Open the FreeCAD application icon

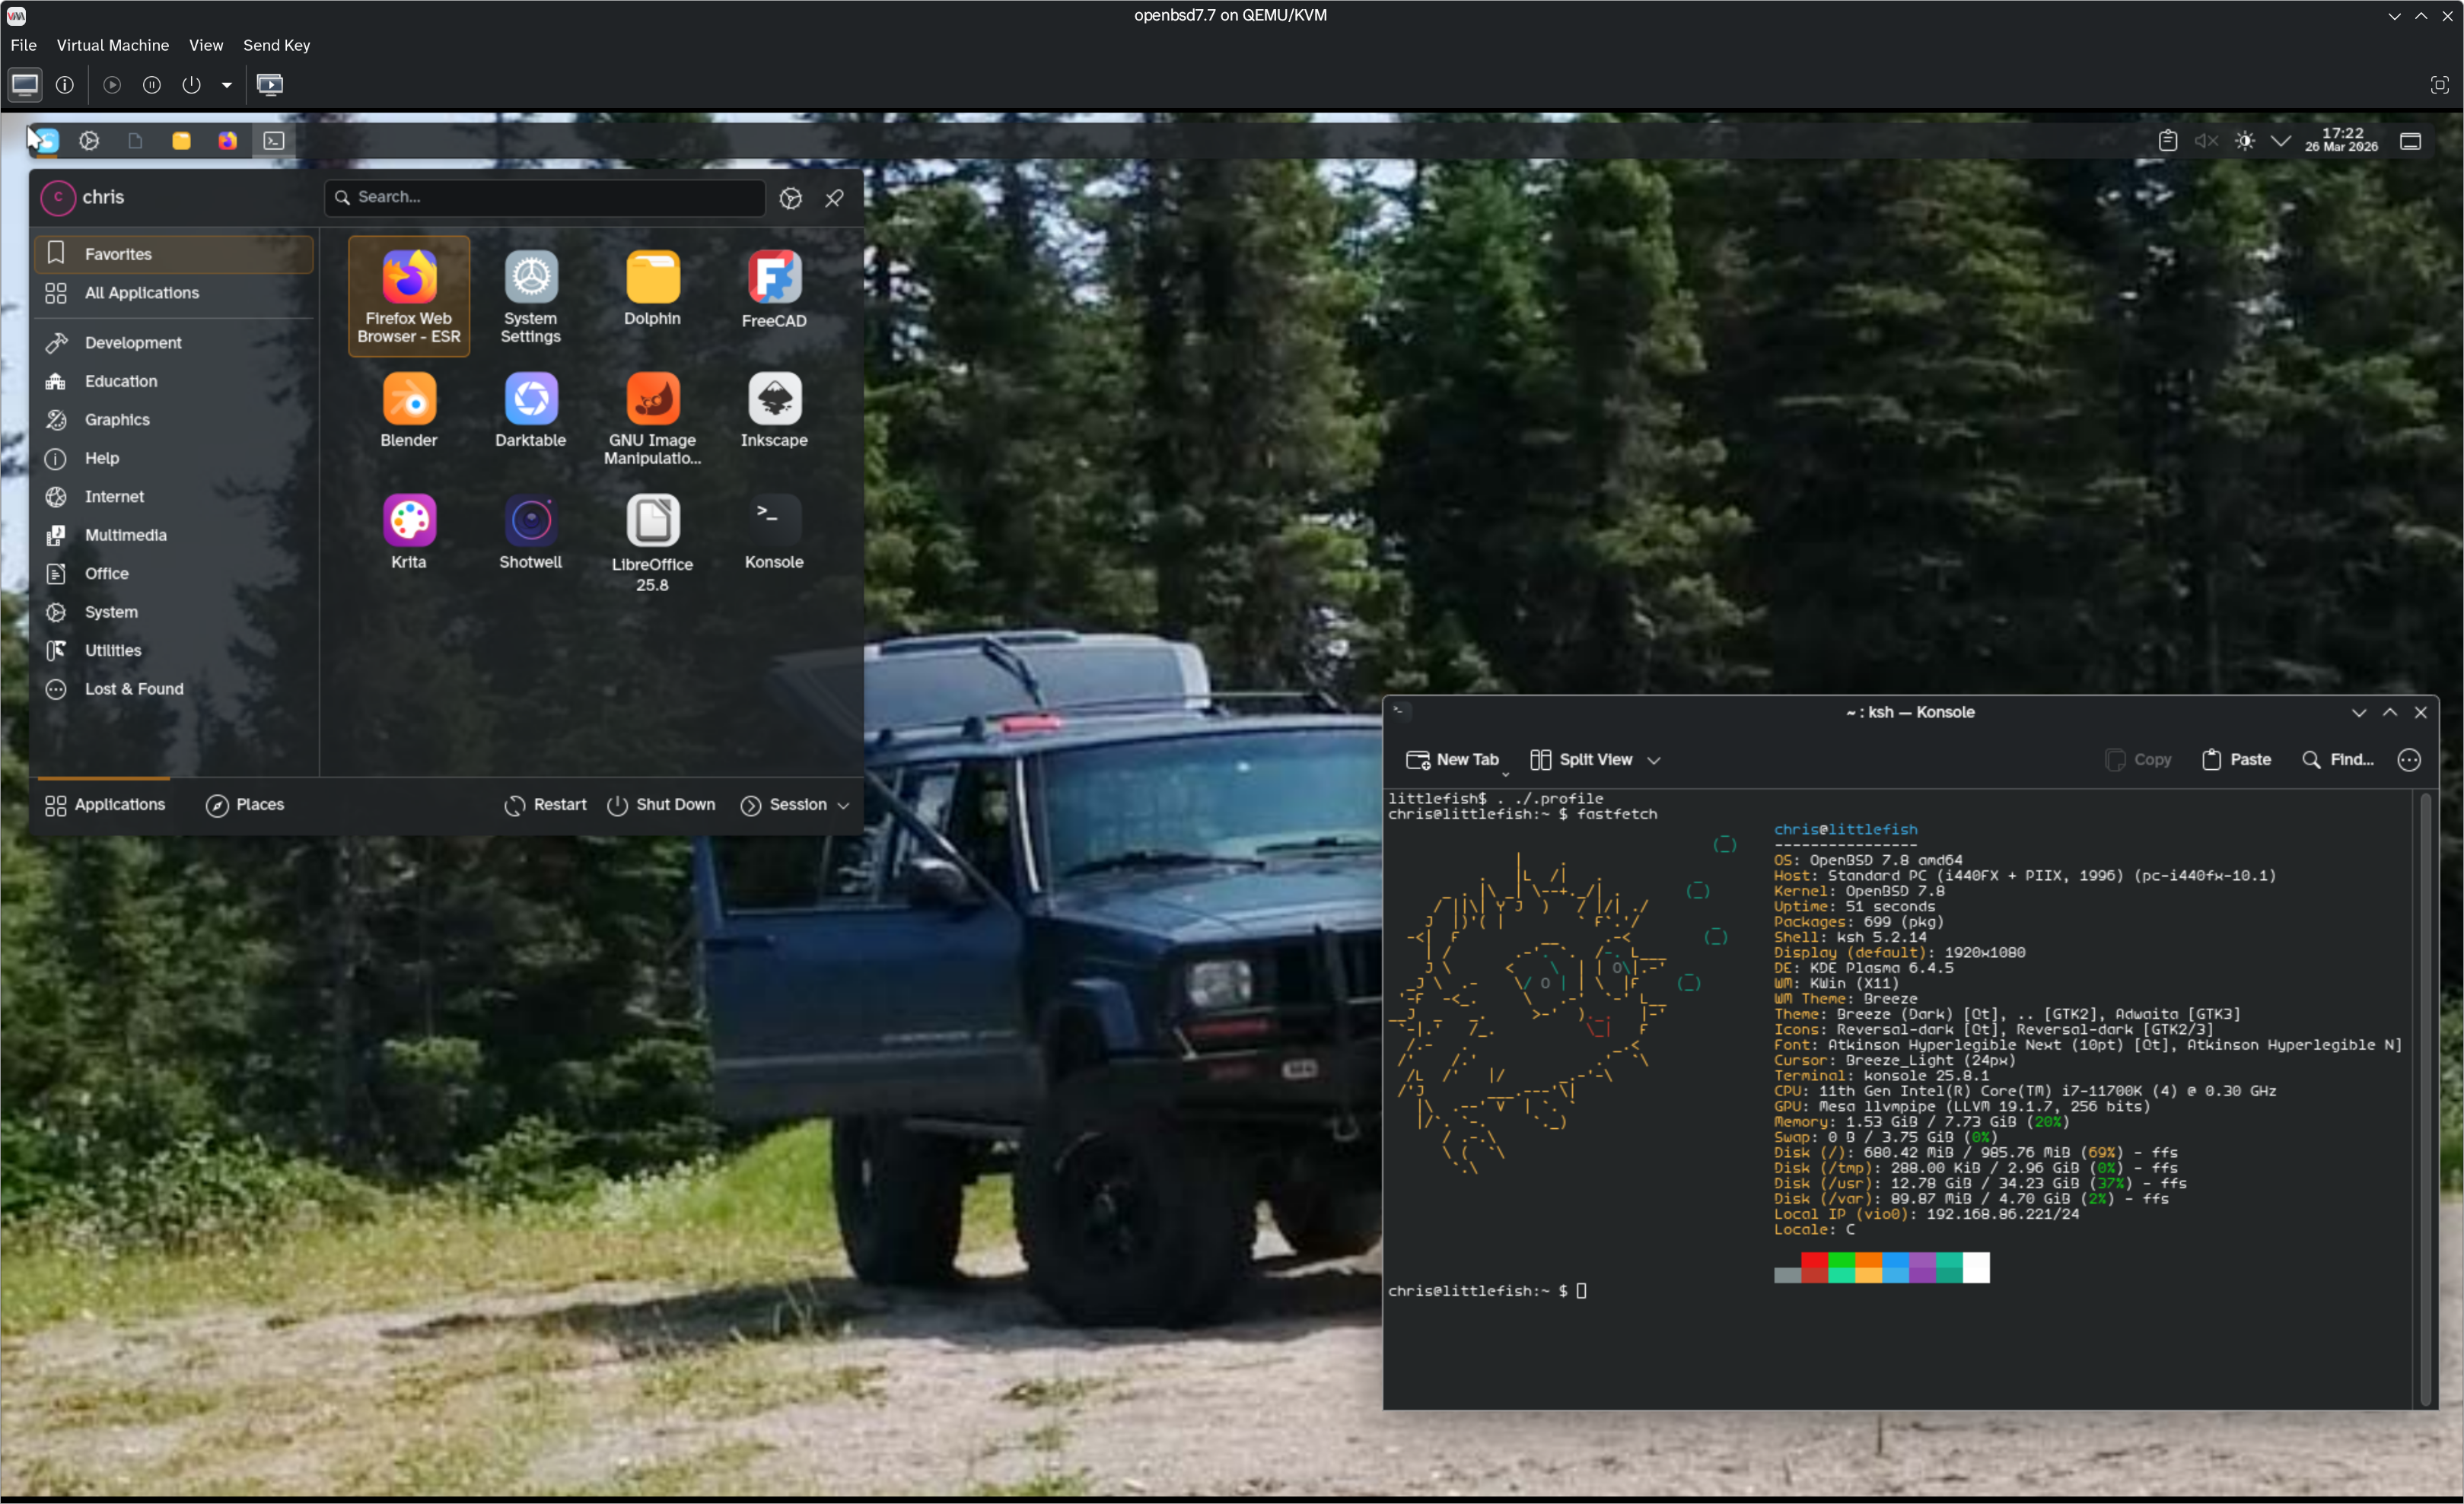point(774,277)
